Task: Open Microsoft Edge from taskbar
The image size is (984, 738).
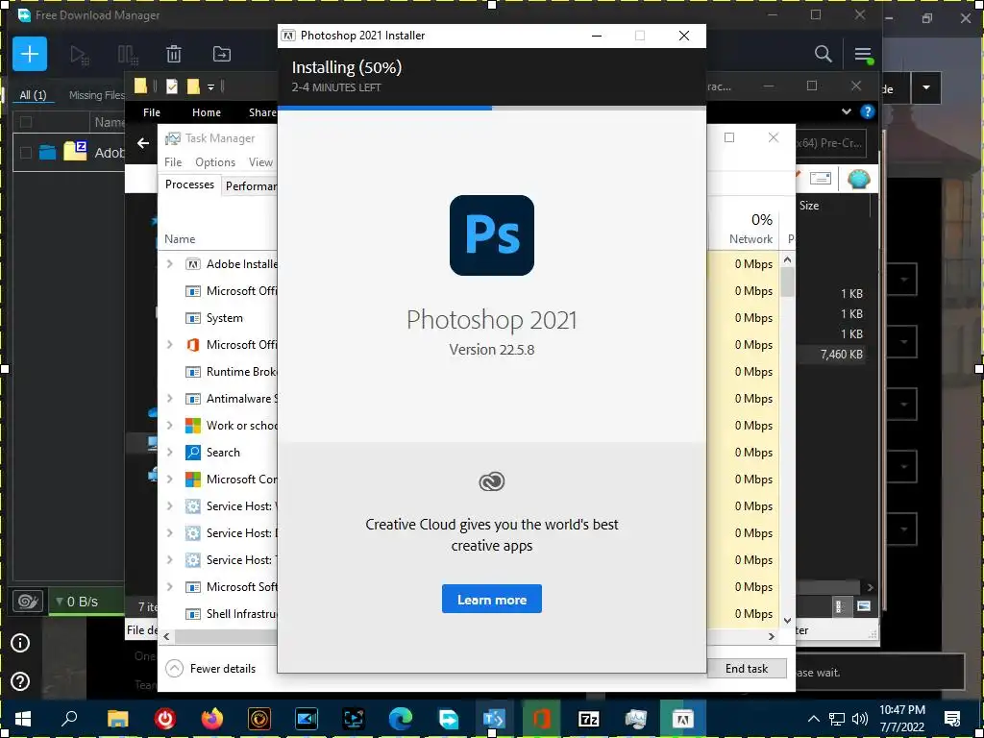Action: point(401,719)
